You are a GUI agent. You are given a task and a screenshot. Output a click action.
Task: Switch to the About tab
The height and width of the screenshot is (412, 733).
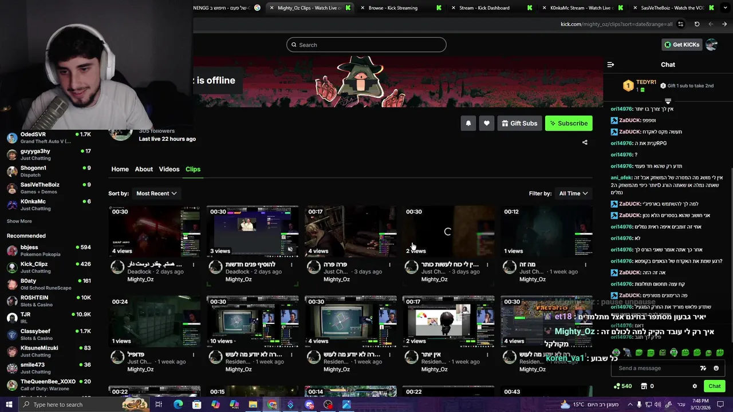(x=144, y=169)
